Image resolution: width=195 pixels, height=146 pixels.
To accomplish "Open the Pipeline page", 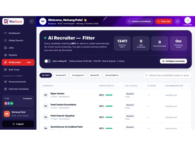I will [x=18, y=55].
